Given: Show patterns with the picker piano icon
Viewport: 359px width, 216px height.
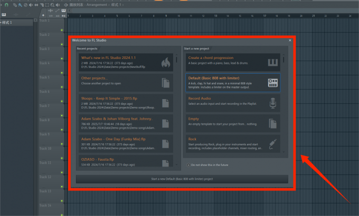Looking at the screenshot, I should pyautogui.click(x=4, y=15).
